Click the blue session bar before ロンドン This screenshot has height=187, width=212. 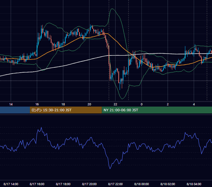(15, 110)
